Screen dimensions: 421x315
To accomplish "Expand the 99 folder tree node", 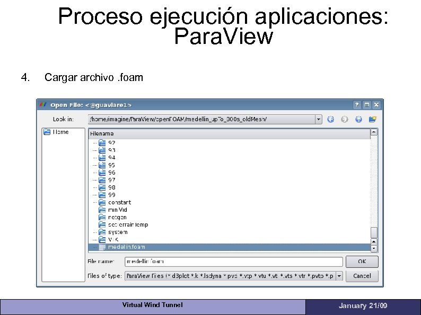I will (x=95, y=195).
